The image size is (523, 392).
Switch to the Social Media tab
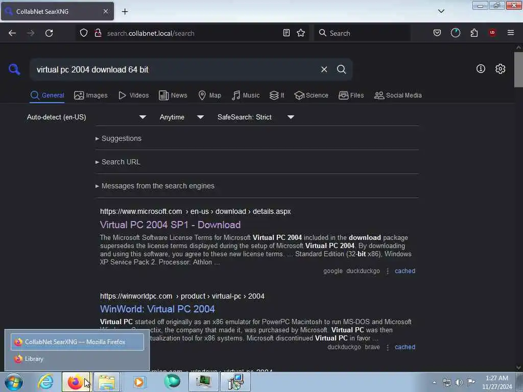[398, 95]
